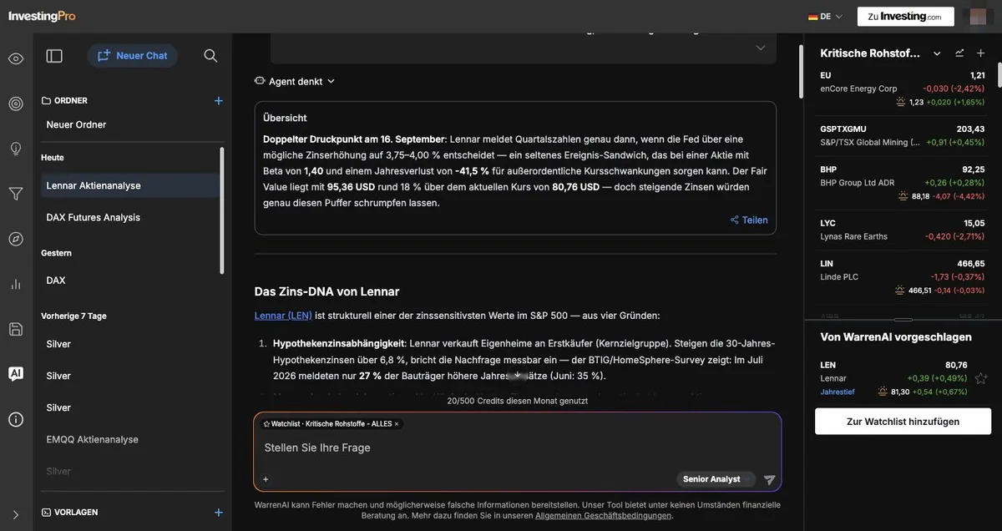Select the GSPTXGMU Global Mining row

[x=902, y=135]
